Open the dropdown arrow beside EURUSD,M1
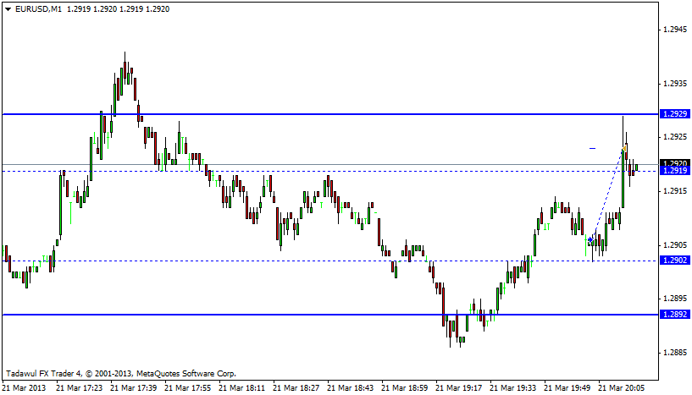 (x=8, y=8)
